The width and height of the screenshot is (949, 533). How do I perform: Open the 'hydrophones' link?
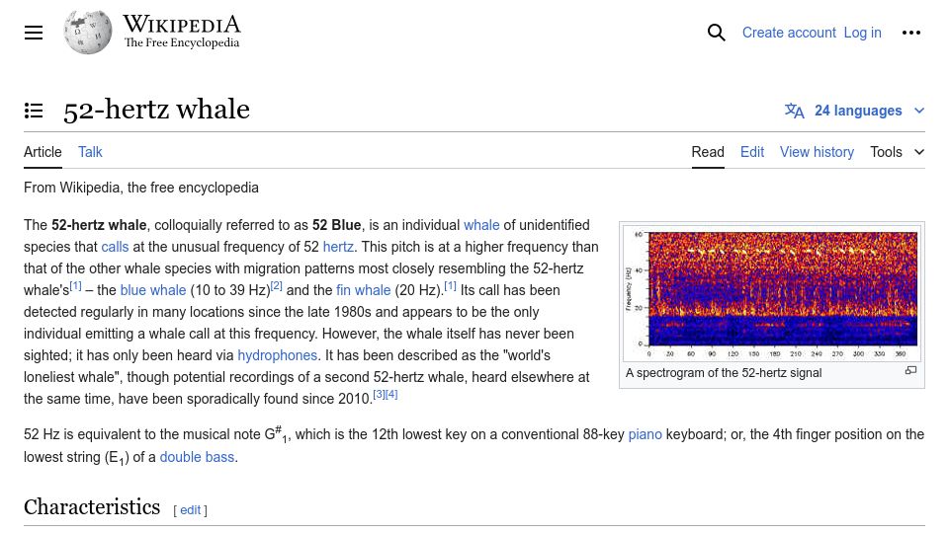pyautogui.click(x=277, y=356)
